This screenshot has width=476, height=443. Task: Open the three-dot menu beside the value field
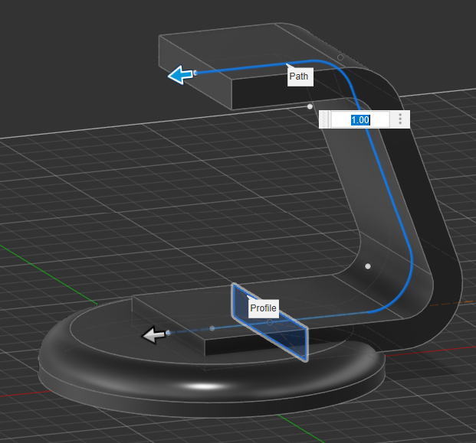(399, 119)
